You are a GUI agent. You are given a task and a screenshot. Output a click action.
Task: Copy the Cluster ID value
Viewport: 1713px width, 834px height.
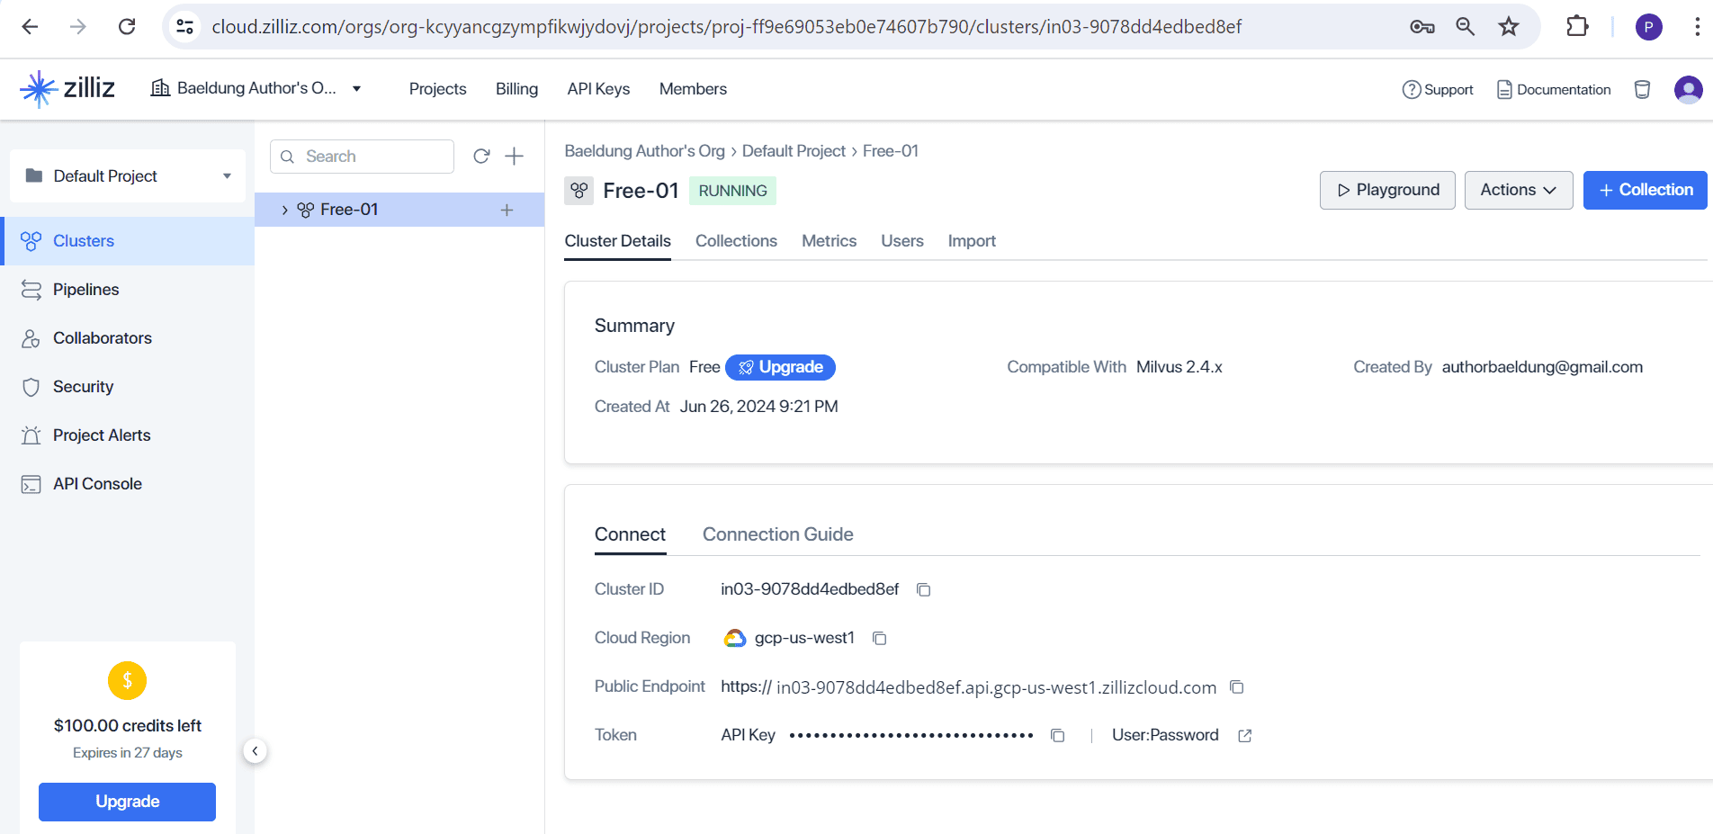923,590
